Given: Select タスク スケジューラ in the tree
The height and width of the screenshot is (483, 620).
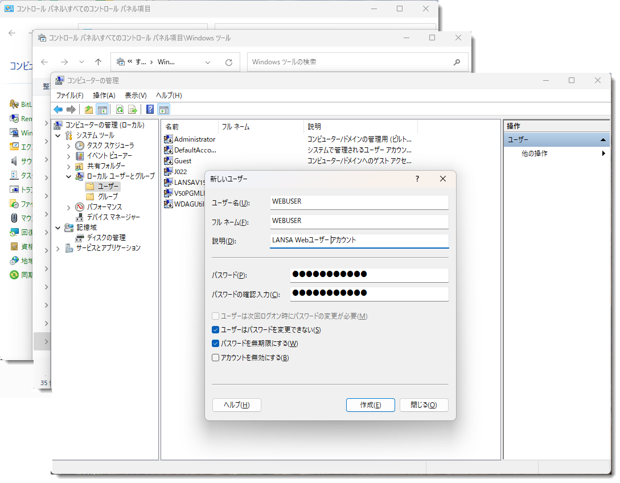Looking at the screenshot, I should tap(110, 146).
